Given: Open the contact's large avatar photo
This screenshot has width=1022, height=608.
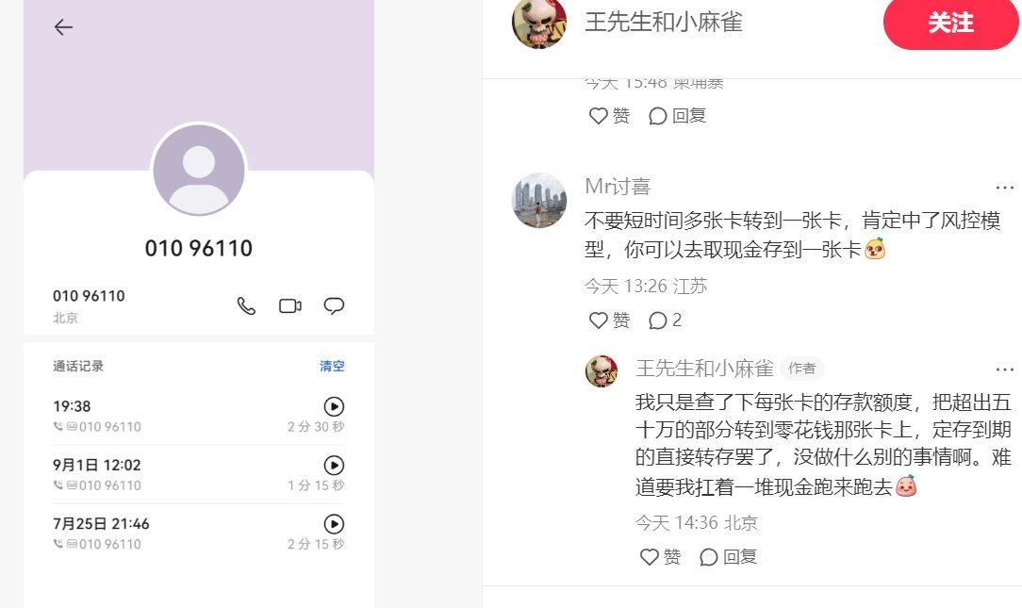Looking at the screenshot, I should pos(199,170).
